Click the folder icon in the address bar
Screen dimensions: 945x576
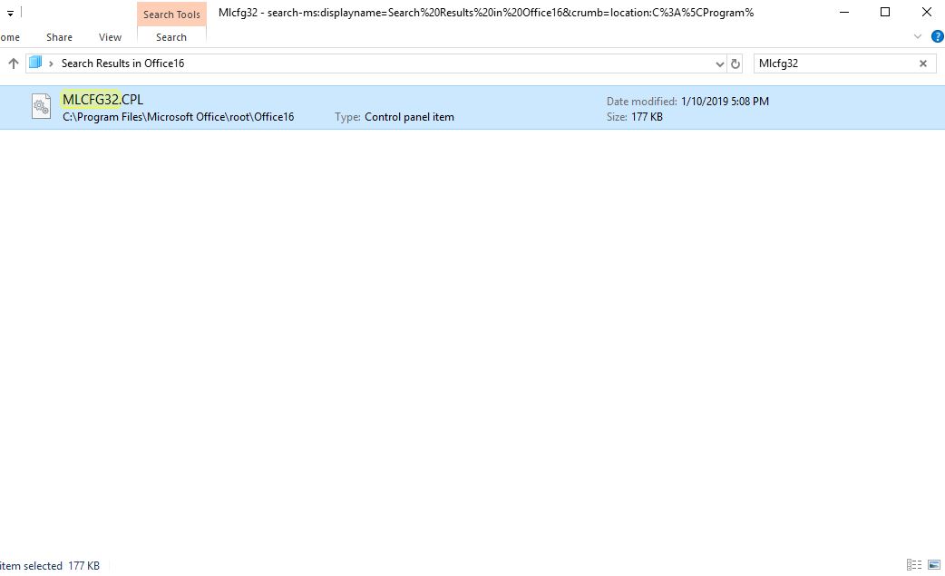34,63
